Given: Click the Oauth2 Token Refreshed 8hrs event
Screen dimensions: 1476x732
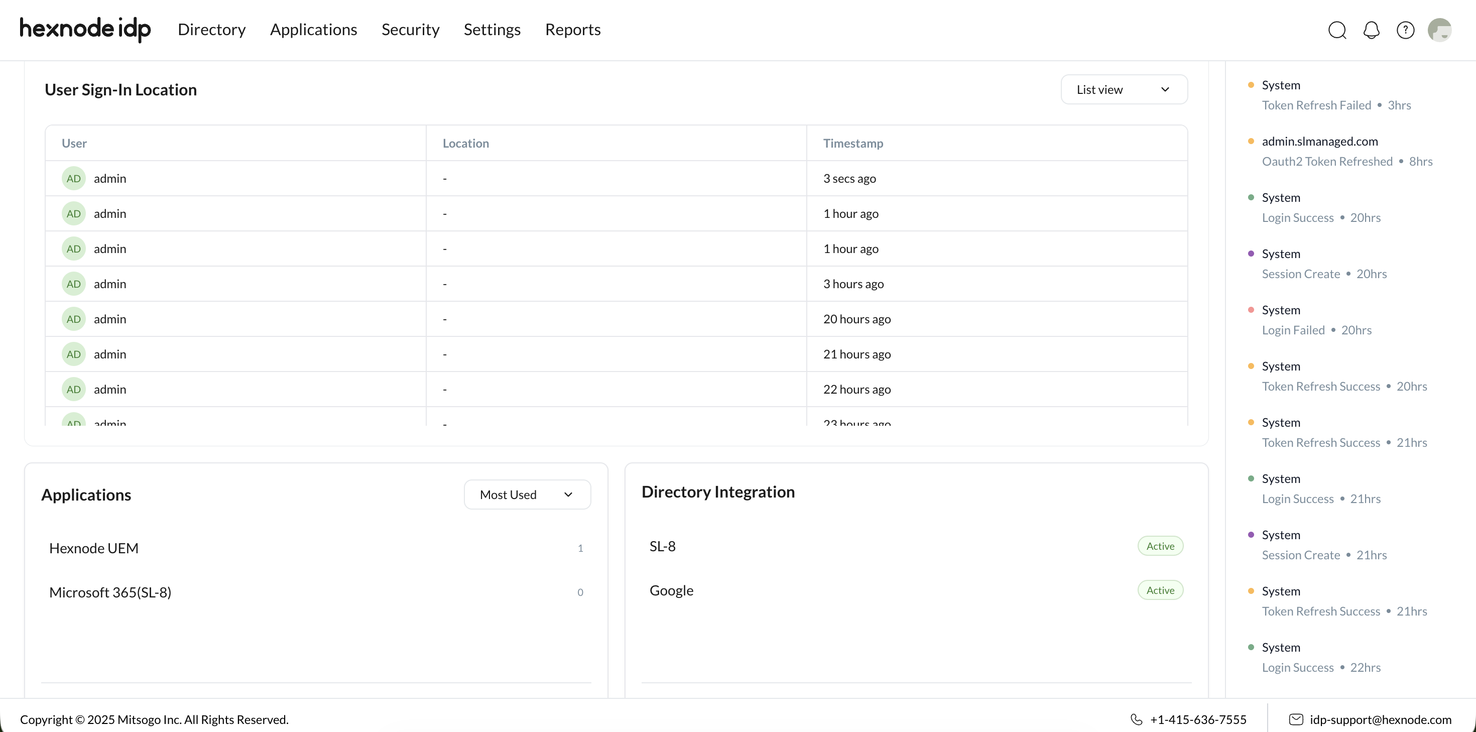Looking at the screenshot, I should 1347,161.
